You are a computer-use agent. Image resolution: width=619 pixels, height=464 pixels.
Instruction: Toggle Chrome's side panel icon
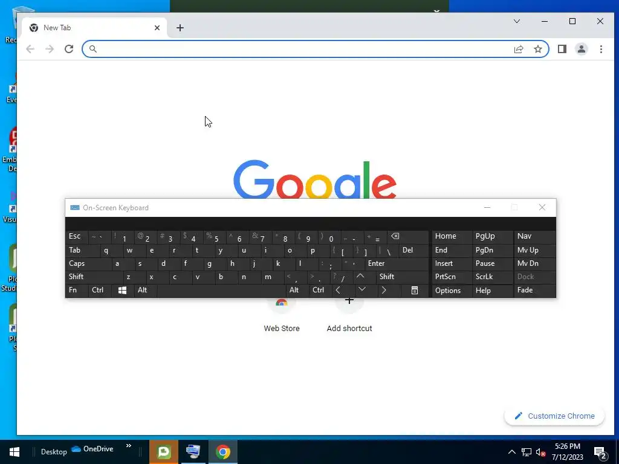pyautogui.click(x=562, y=49)
